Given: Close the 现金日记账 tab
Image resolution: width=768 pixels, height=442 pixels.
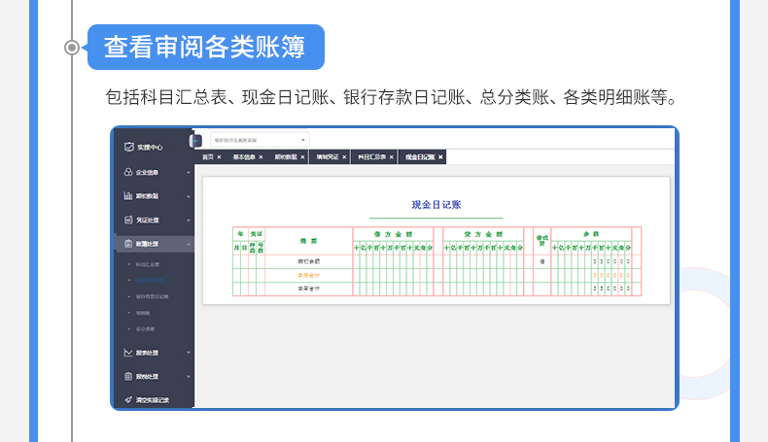Looking at the screenshot, I should click(x=440, y=157).
